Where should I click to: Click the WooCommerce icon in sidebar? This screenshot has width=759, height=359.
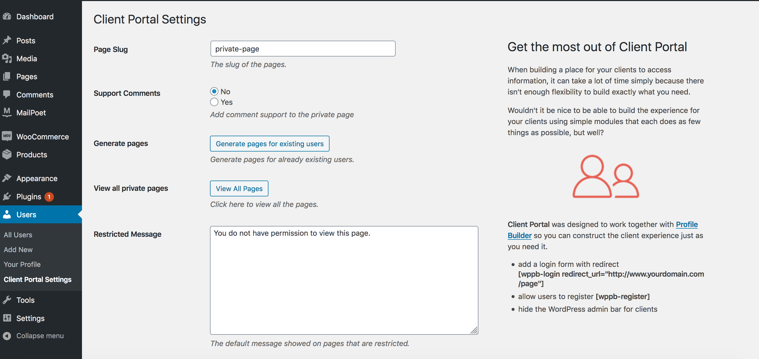tap(7, 136)
